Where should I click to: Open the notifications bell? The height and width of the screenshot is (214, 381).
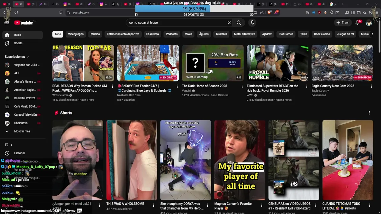pyautogui.click(x=358, y=23)
